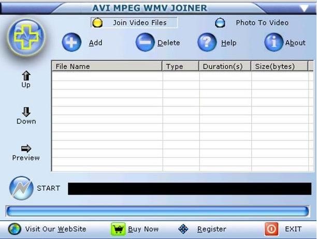Click the large yellow cross logo icon
317x239 pixels.
click(26, 37)
